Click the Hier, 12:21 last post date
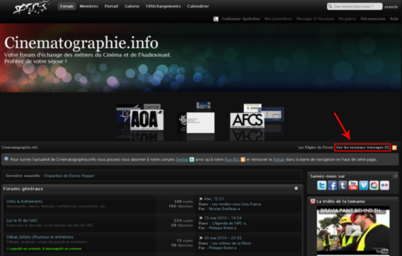This screenshot has width=402, height=256. 214,199
